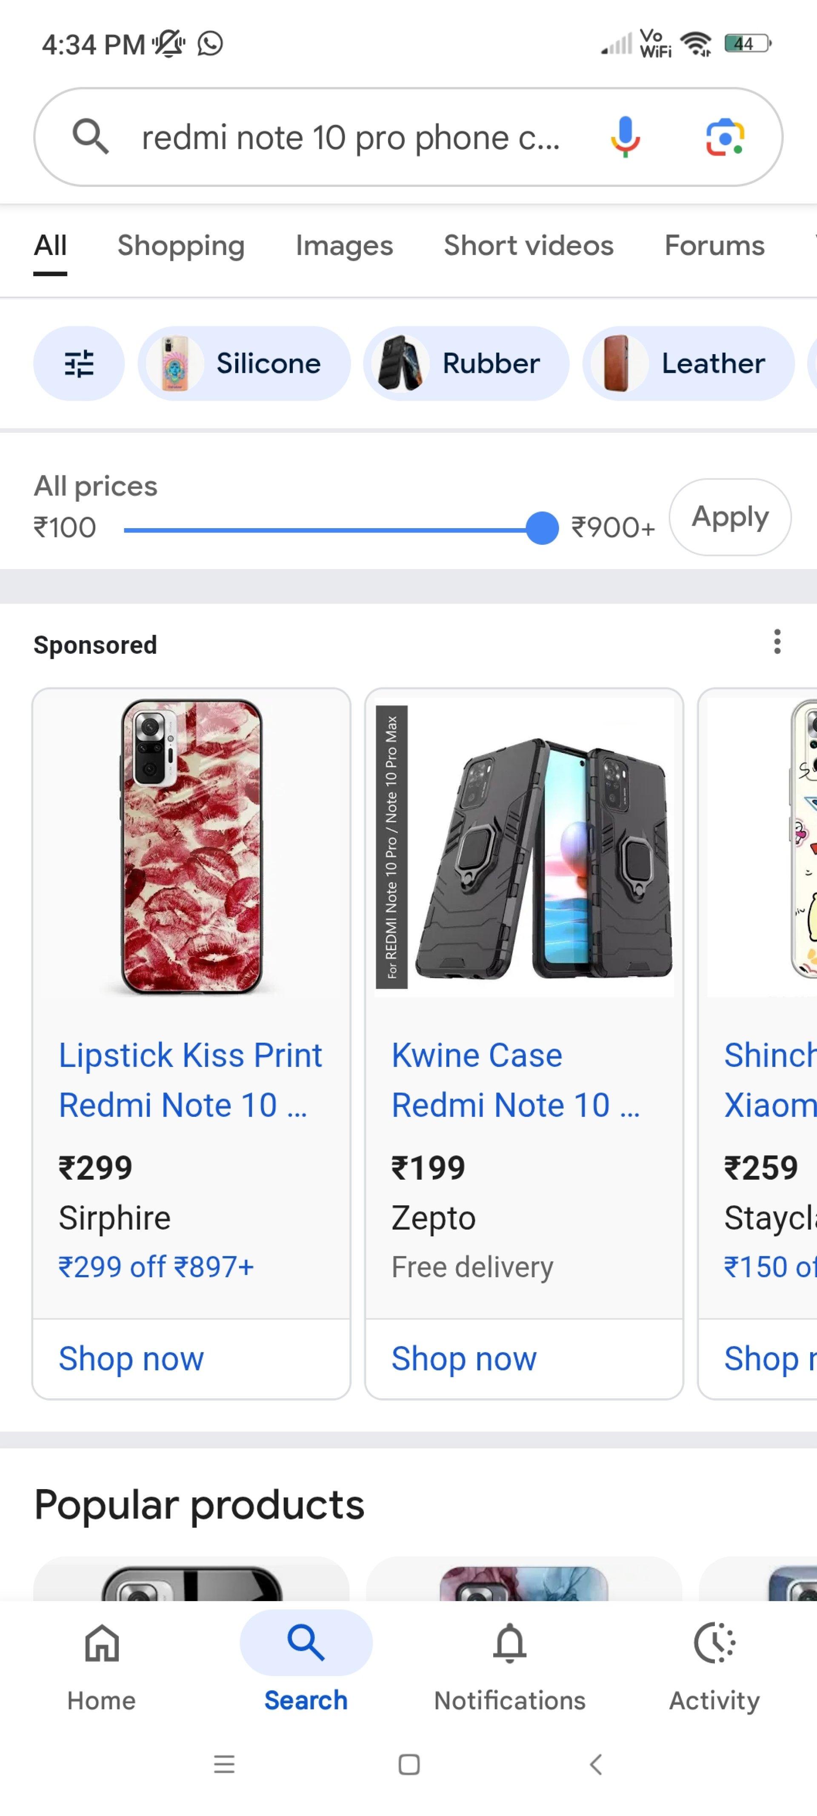Select the Leather material filter chip
The height and width of the screenshot is (1816, 817).
(688, 364)
